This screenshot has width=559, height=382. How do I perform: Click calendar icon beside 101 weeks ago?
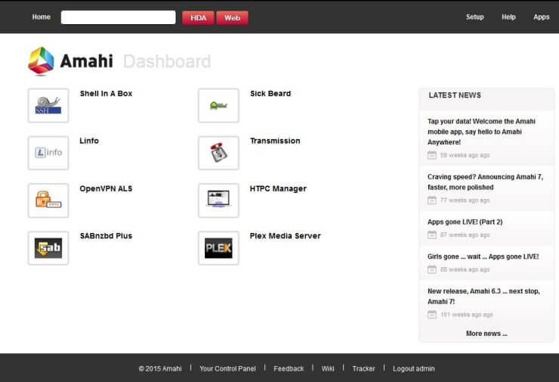click(x=432, y=315)
